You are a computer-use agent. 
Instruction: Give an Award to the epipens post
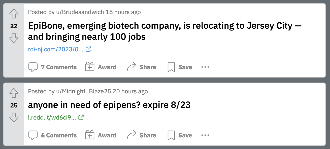coord(101,135)
